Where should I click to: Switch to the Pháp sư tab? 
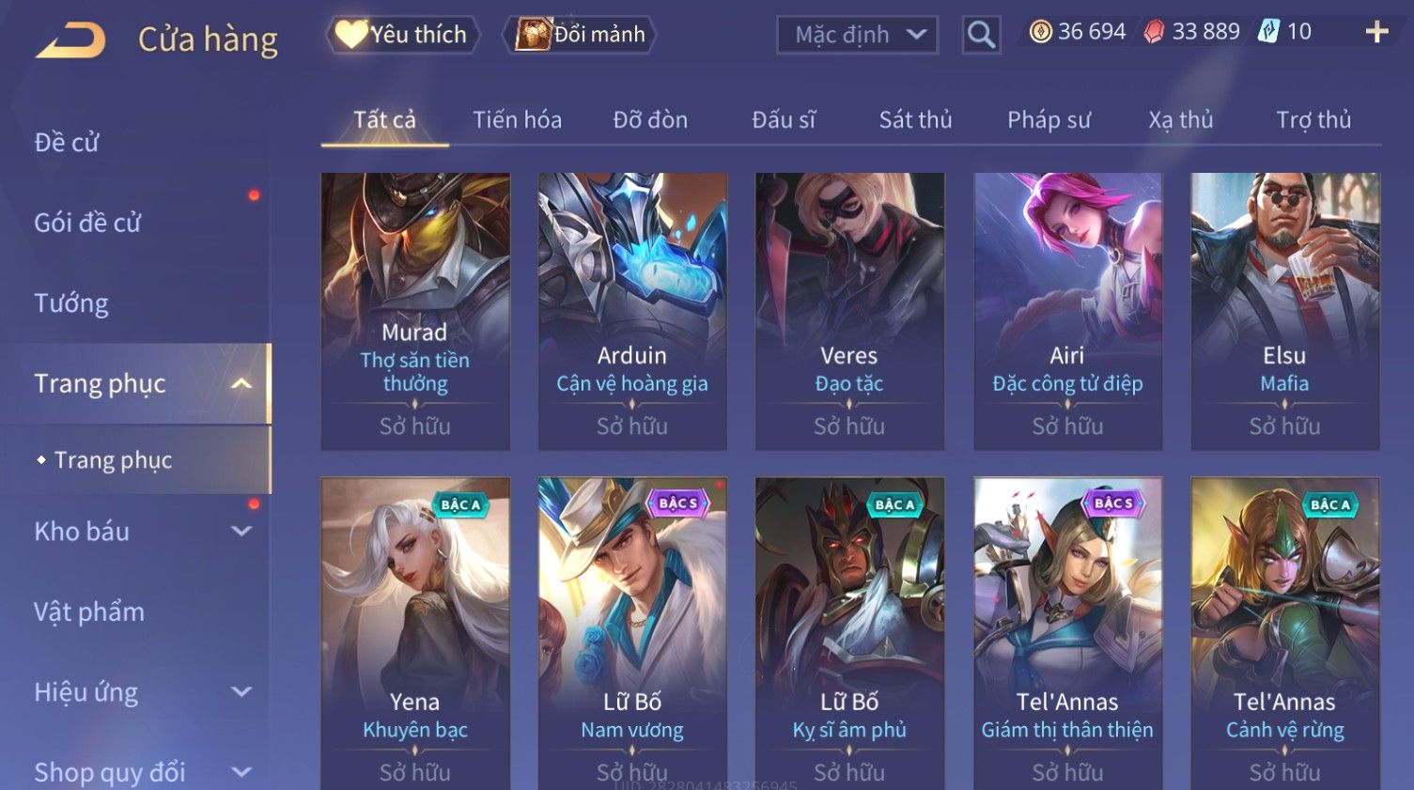tap(1049, 120)
